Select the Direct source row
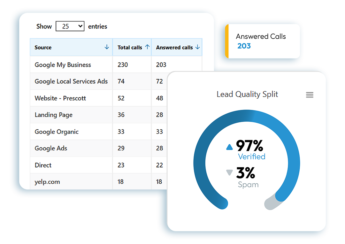Screen dimensions: 345x244 tap(43, 165)
